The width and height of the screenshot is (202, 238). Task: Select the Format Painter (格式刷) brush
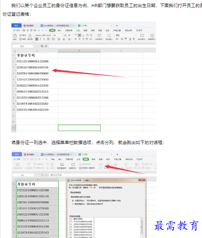(x=30, y=36)
